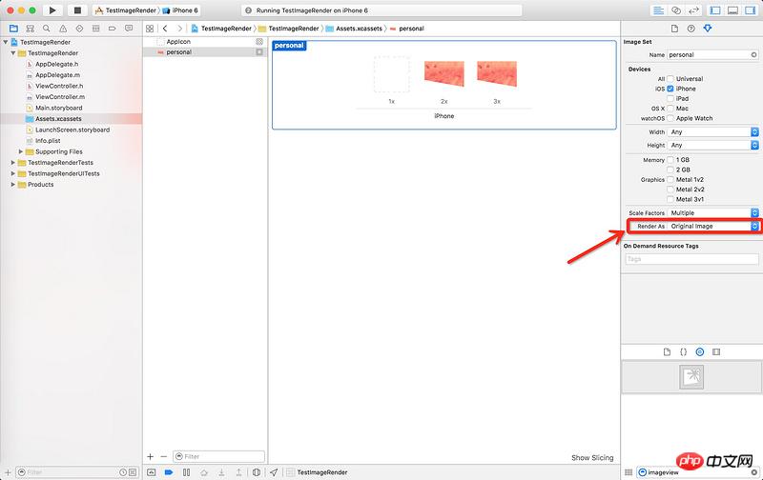Viewport: 763px width, 480px height.
Task: Select AppDelegate.m in the navigator
Action: (57, 75)
